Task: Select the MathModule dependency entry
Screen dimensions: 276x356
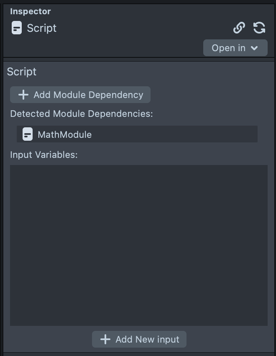Action: (x=137, y=134)
